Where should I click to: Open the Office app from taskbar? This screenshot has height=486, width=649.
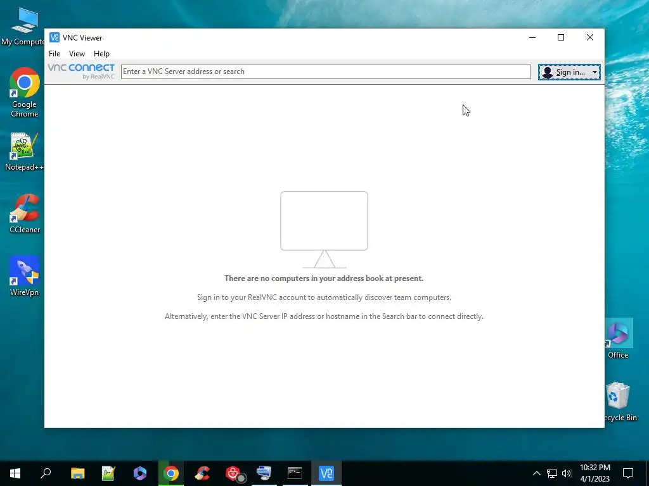pyautogui.click(x=140, y=473)
